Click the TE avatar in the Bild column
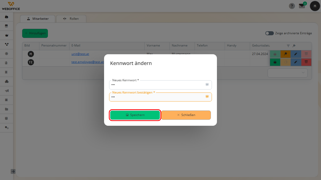The height and width of the screenshot is (180, 321). [31, 62]
